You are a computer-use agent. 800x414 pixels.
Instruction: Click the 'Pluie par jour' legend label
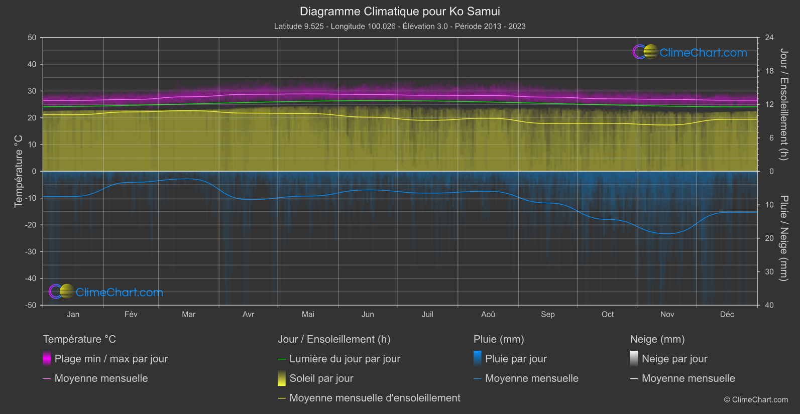point(516,359)
